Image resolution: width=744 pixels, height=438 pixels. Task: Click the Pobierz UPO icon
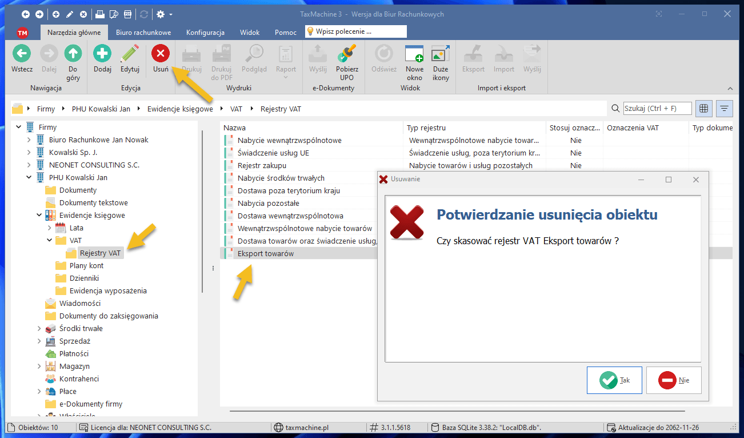[x=347, y=54]
